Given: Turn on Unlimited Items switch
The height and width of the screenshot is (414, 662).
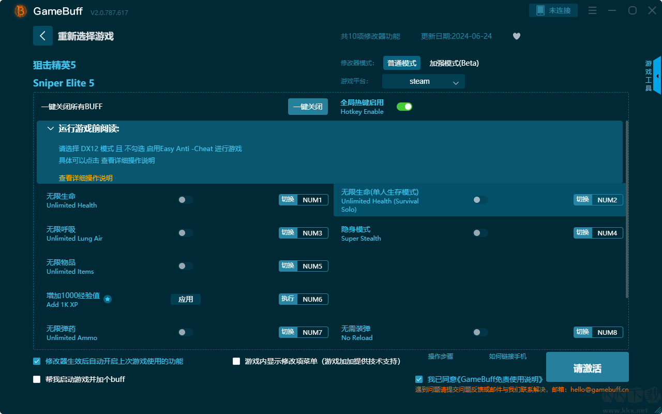Looking at the screenshot, I should click(186, 266).
